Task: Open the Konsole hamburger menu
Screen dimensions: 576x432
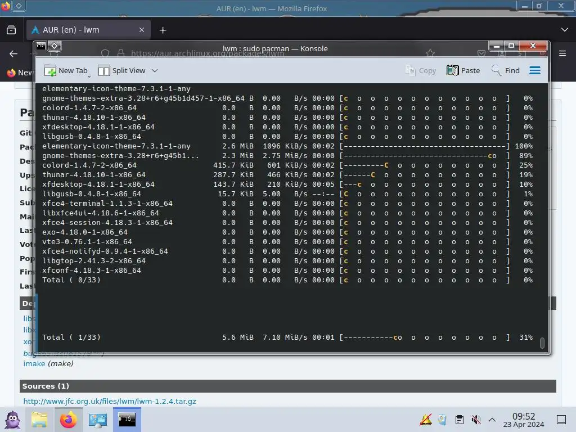Action: pyautogui.click(x=535, y=70)
